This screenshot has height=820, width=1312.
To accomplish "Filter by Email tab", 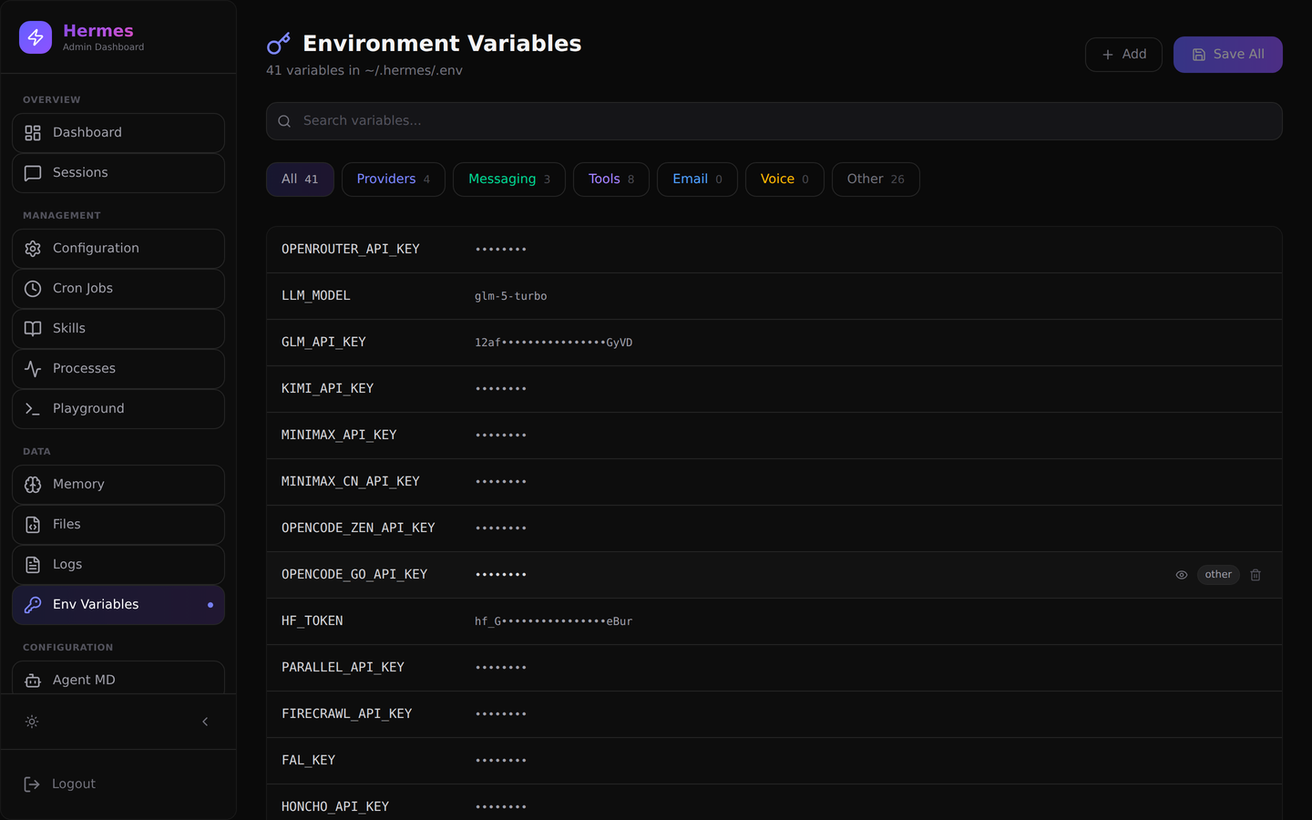I will (x=697, y=179).
